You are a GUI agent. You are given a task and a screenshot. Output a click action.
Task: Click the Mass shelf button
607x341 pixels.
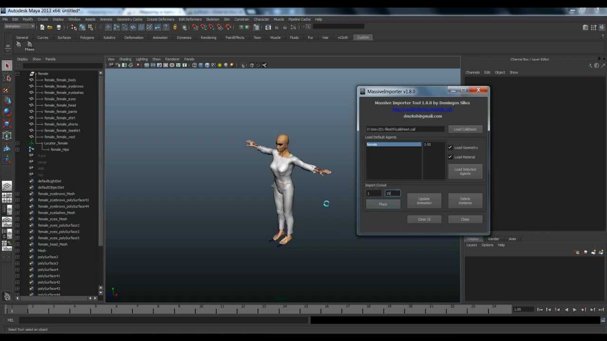click(29, 46)
